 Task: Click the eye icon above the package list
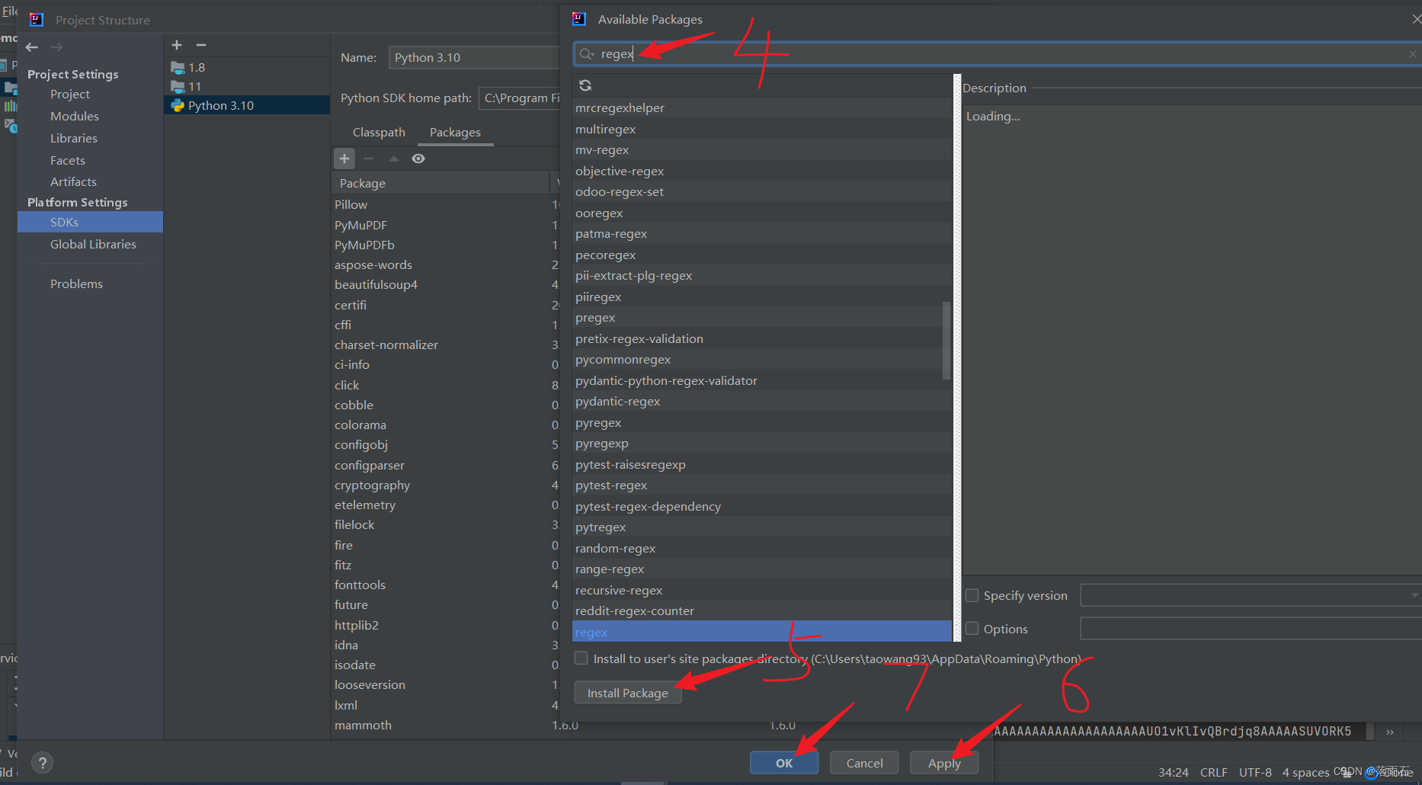pyautogui.click(x=418, y=159)
